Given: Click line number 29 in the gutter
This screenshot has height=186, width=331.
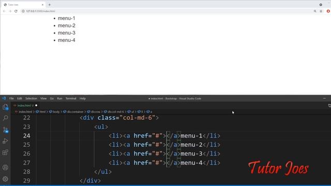Looking at the screenshot, I should [x=26, y=180].
